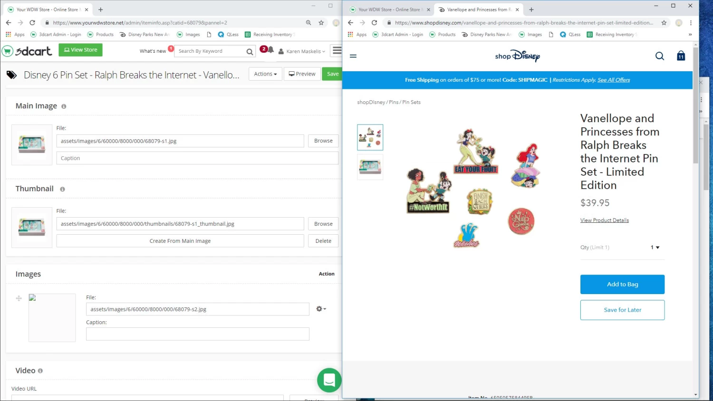
Task: Click the green chat bubble widget
Action: pyautogui.click(x=329, y=380)
